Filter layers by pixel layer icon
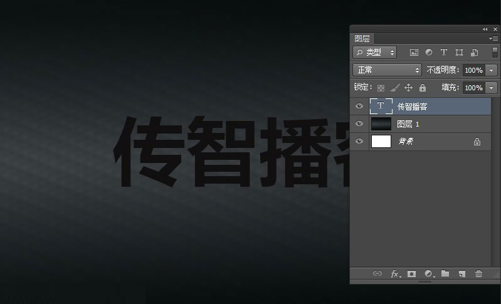Image resolution: width=501 pixels, height=304 pixels. click(x=414, y=53)
